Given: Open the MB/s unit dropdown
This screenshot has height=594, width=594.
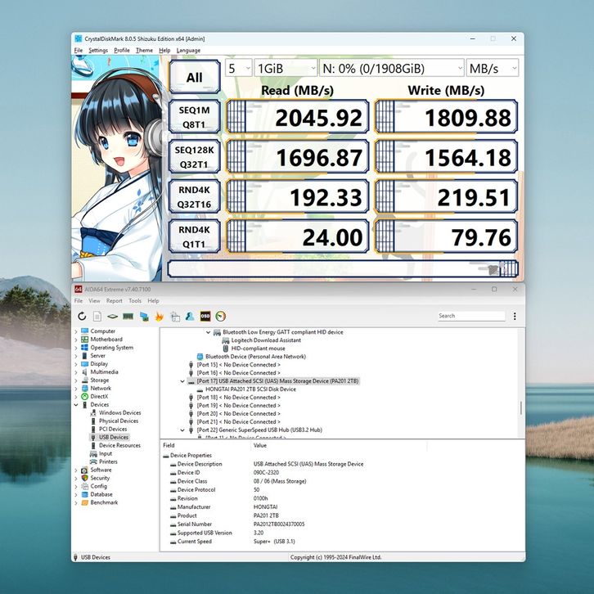Looking at the screenshot, I should click(x=492, y=69).
